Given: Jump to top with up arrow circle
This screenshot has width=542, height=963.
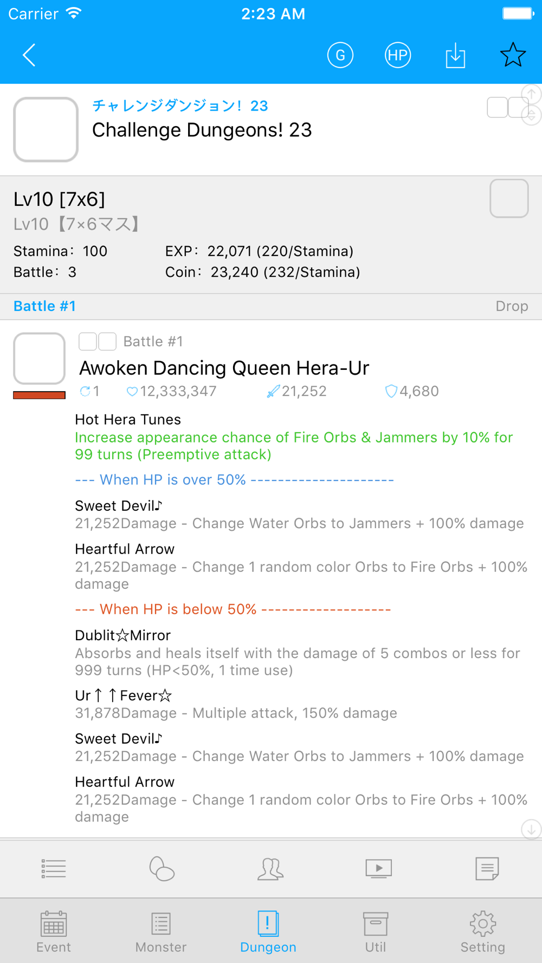Looking at the screenshot, I should click(x=532, y=94).
